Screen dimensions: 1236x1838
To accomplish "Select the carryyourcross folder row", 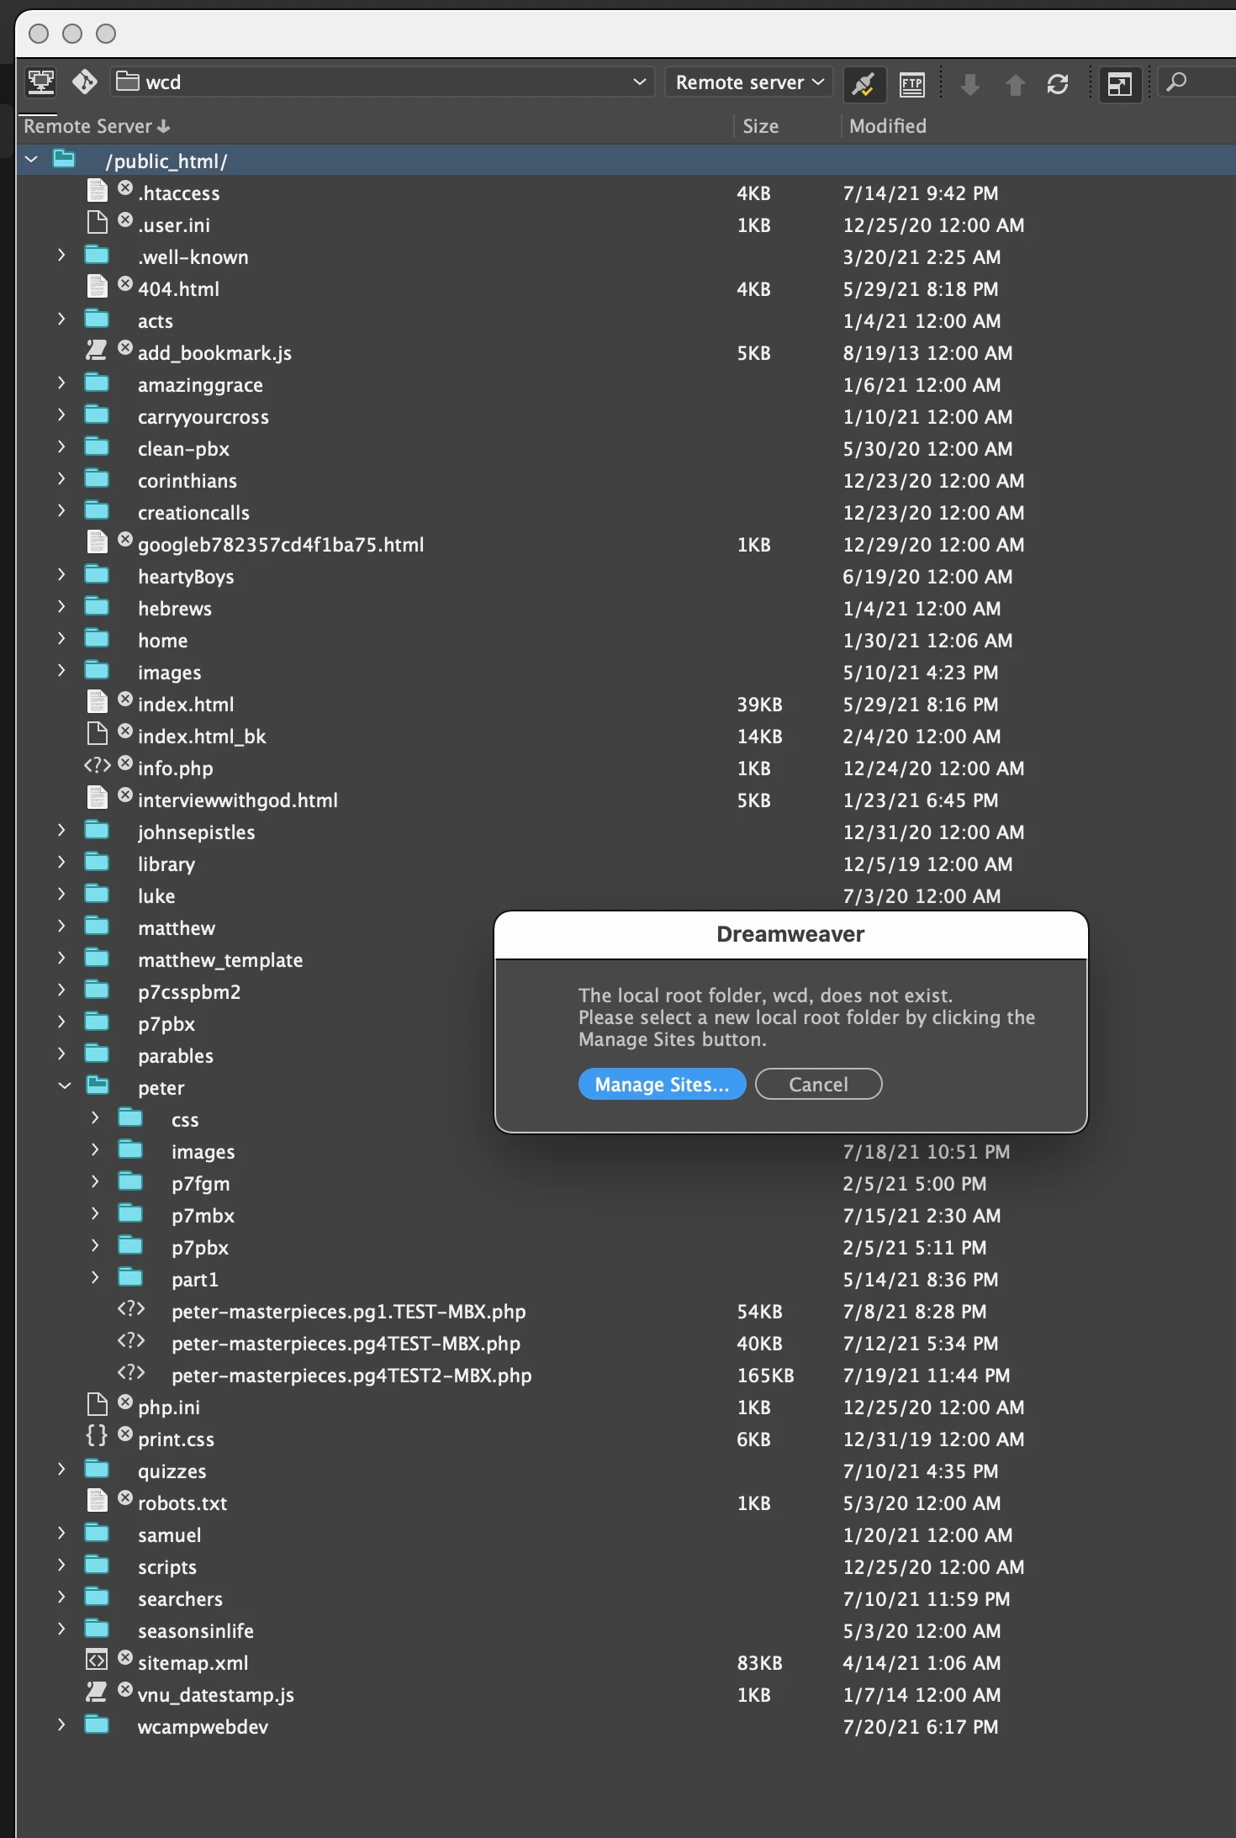I will click(626, 417).
